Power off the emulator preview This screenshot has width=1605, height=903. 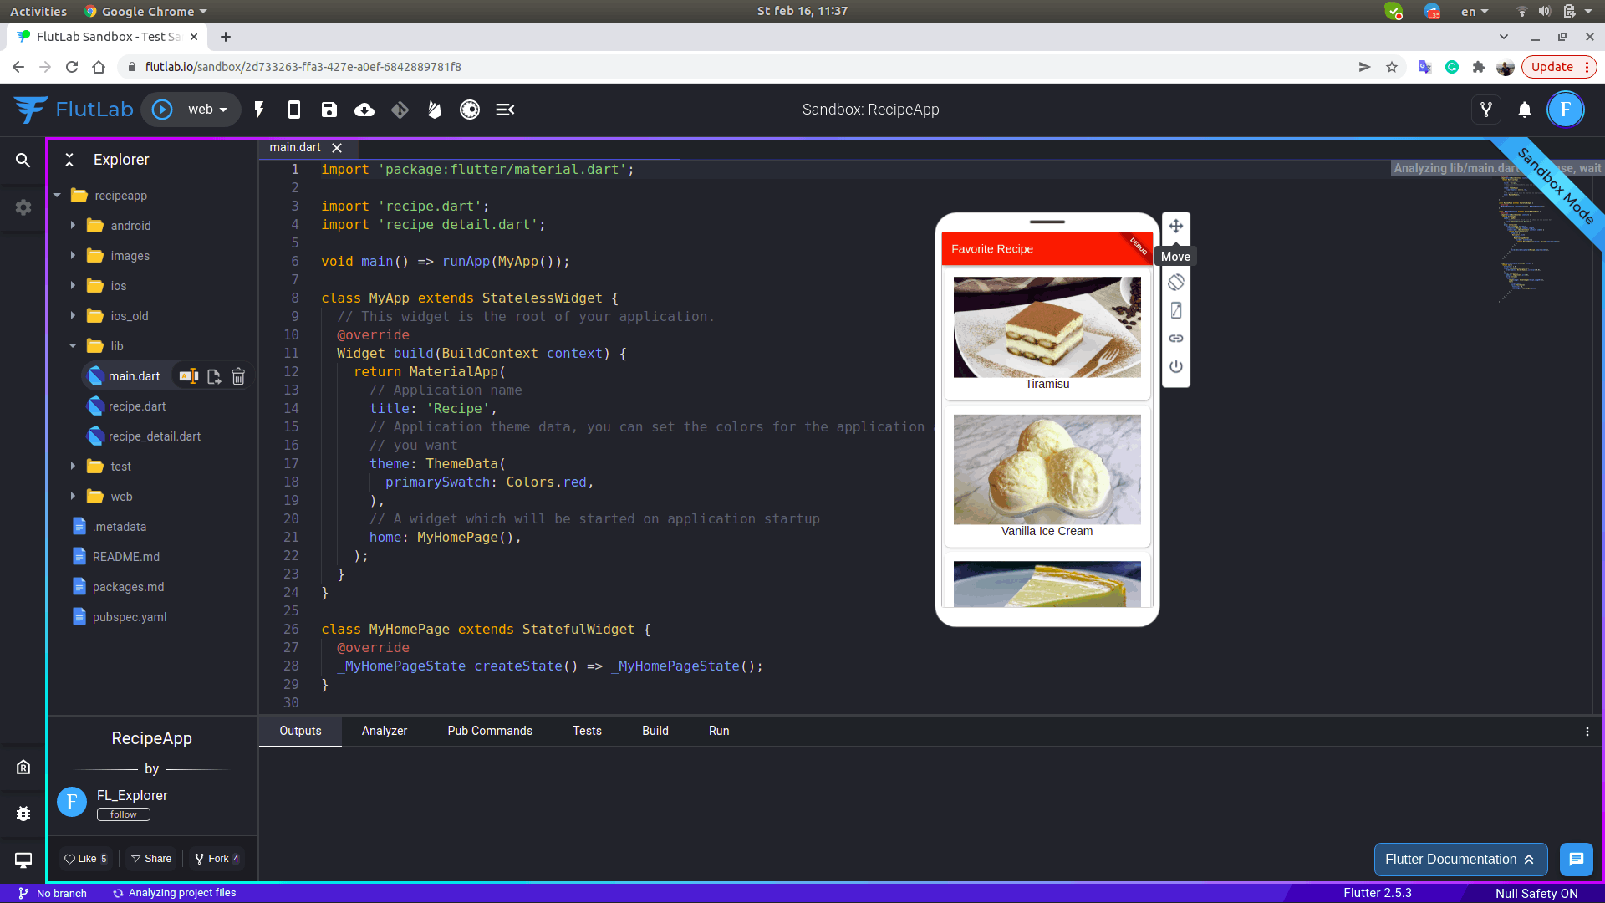(1175, 366)
